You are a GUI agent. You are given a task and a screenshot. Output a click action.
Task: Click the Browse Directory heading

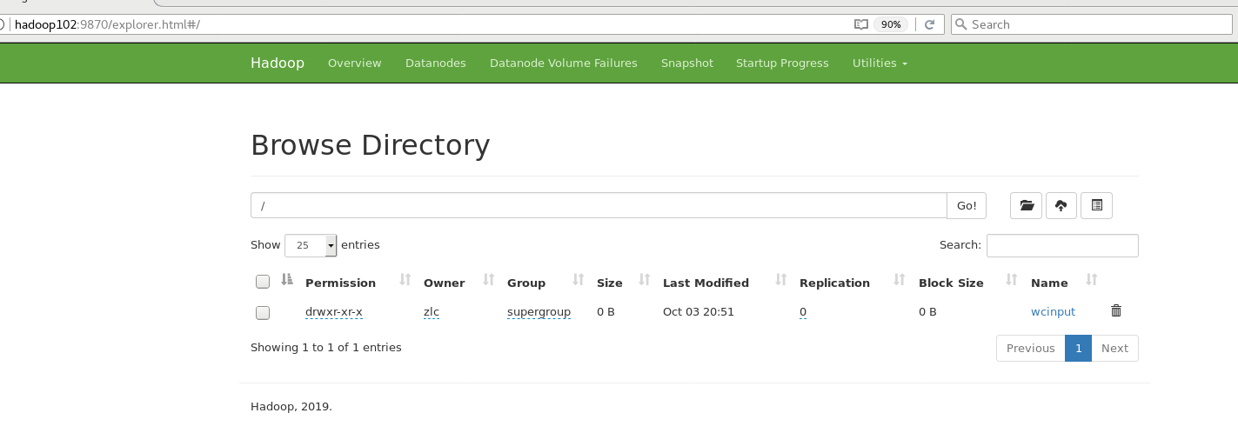coord(370,145)
